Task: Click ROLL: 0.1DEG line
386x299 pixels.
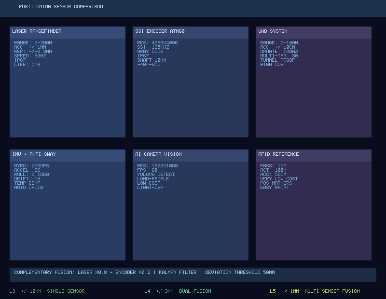Action: [31, 175]
